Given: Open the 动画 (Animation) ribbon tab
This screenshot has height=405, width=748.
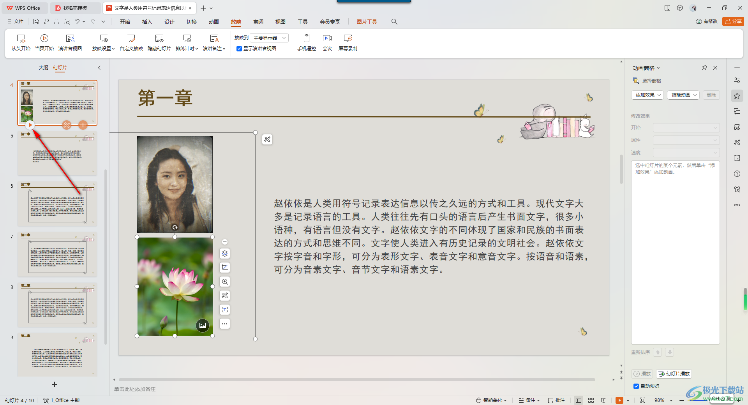Looking at the screenshot, I should click(214, 22).
